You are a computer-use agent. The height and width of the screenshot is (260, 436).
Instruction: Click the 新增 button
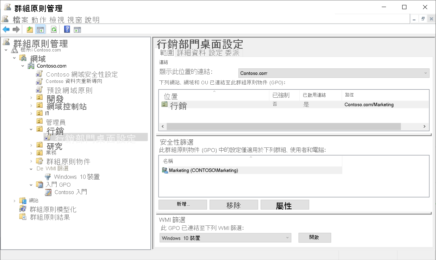(x=182, y=204)
